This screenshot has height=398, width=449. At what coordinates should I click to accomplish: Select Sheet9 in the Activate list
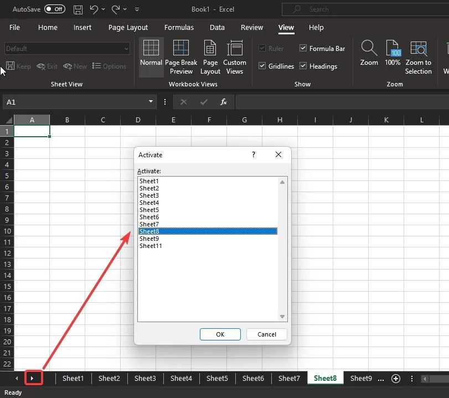208,239
